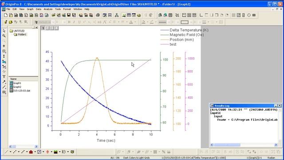Open the Scatter plot type dropdown arrow
The width and height of the screenshot is (284, 160).
19,152
